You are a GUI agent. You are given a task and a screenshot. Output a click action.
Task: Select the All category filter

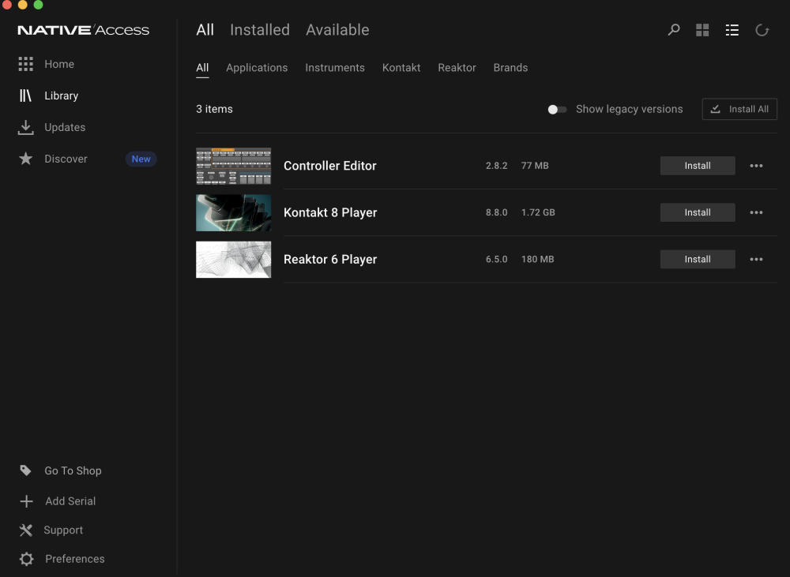coord(202,67)
